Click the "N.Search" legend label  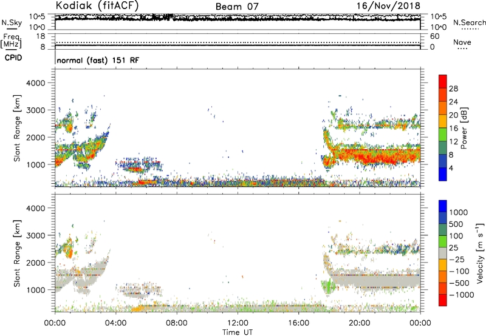469,22
